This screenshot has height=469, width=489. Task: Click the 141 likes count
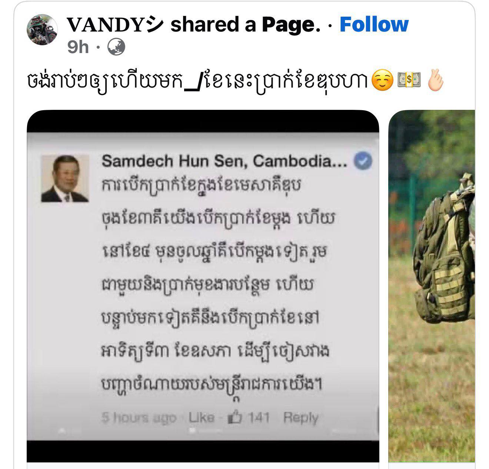(259, 418)
